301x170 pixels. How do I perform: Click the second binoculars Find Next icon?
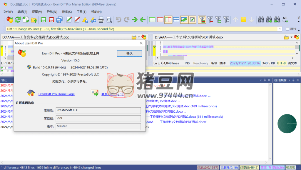tap(269, 20)
